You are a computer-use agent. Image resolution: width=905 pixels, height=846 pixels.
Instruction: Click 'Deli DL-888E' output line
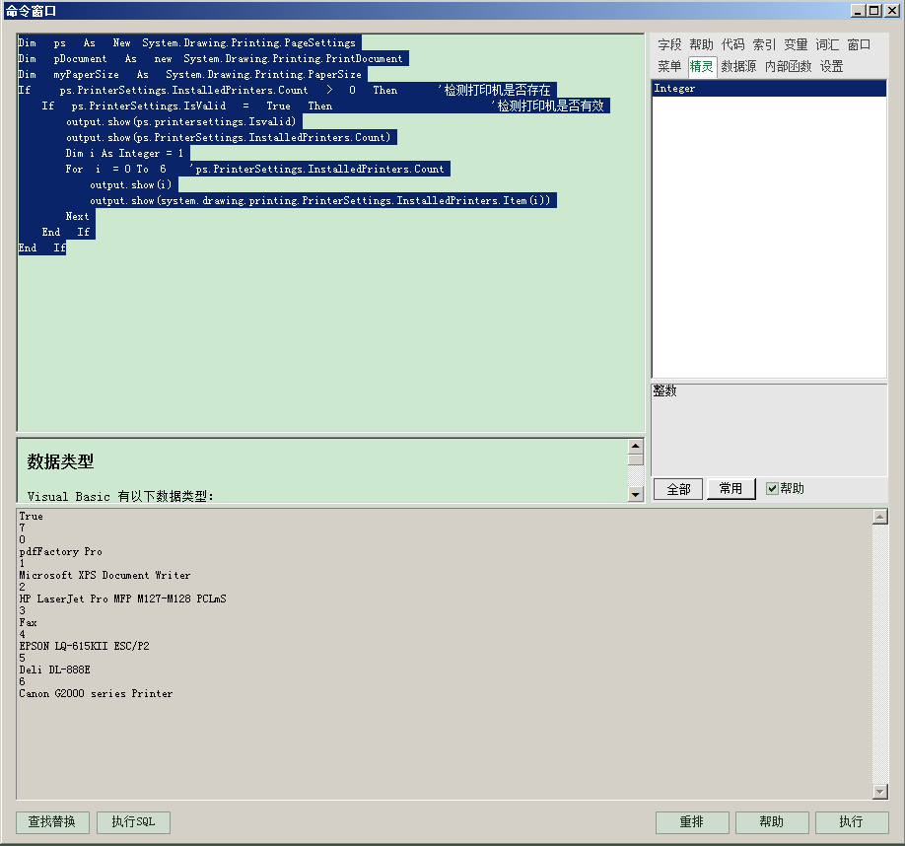point(55,670)
